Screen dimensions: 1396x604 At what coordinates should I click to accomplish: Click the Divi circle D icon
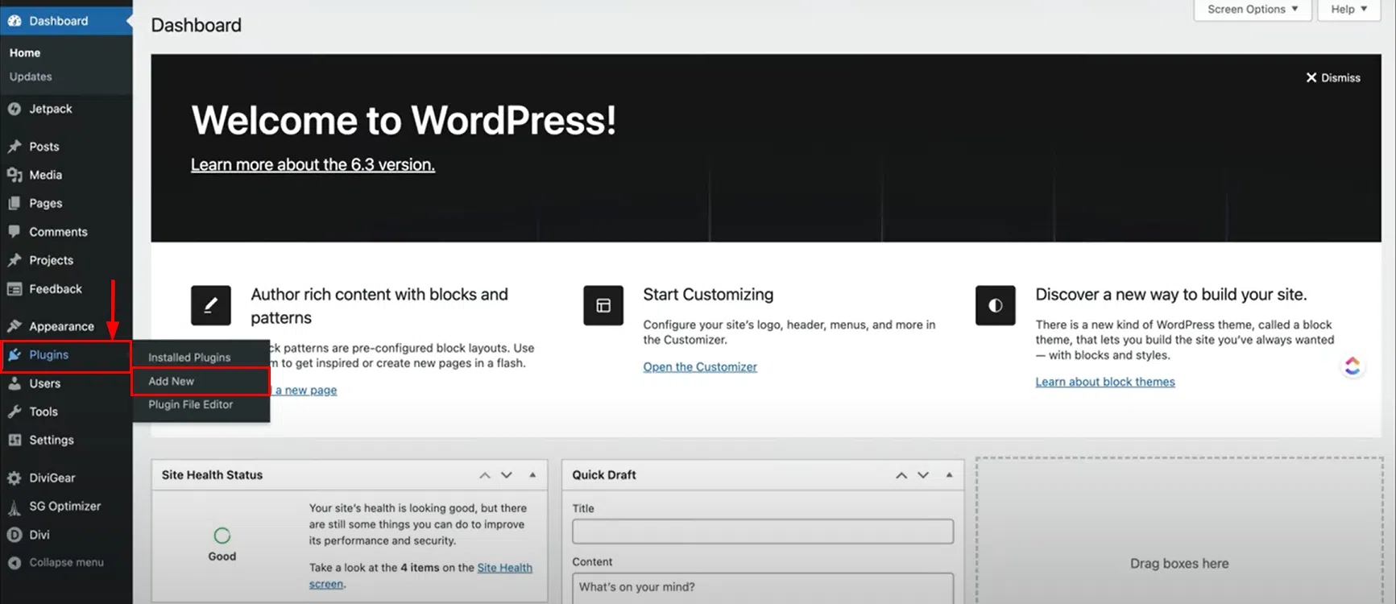pos(14,535)
